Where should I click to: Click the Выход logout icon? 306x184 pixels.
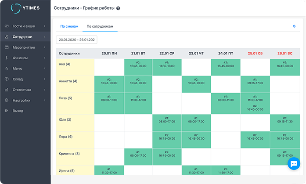7,111
